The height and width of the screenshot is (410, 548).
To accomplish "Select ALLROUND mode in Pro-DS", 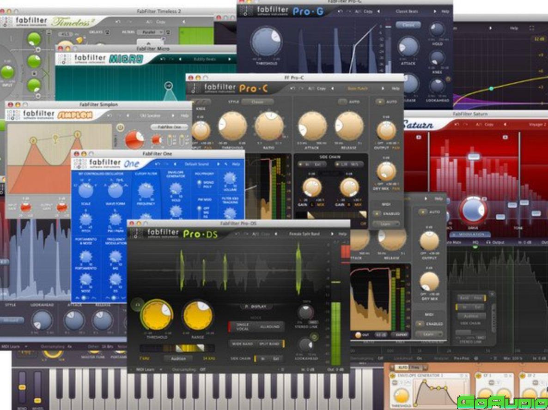I will pyautogui.click(x=270, y=326).
